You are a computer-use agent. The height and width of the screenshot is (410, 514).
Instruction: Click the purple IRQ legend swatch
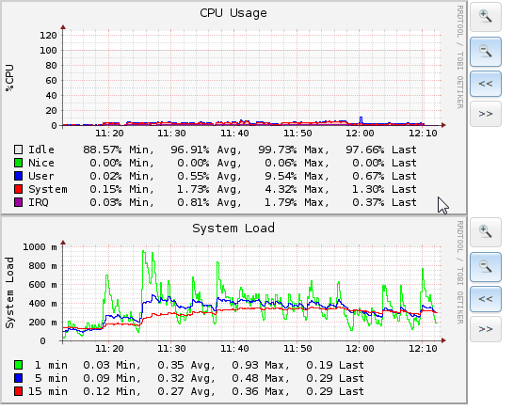pos(19,202)
